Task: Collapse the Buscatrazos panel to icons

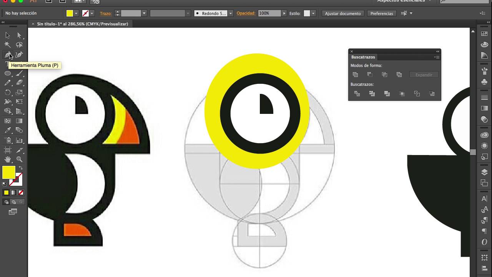Action: click(437, 51)
